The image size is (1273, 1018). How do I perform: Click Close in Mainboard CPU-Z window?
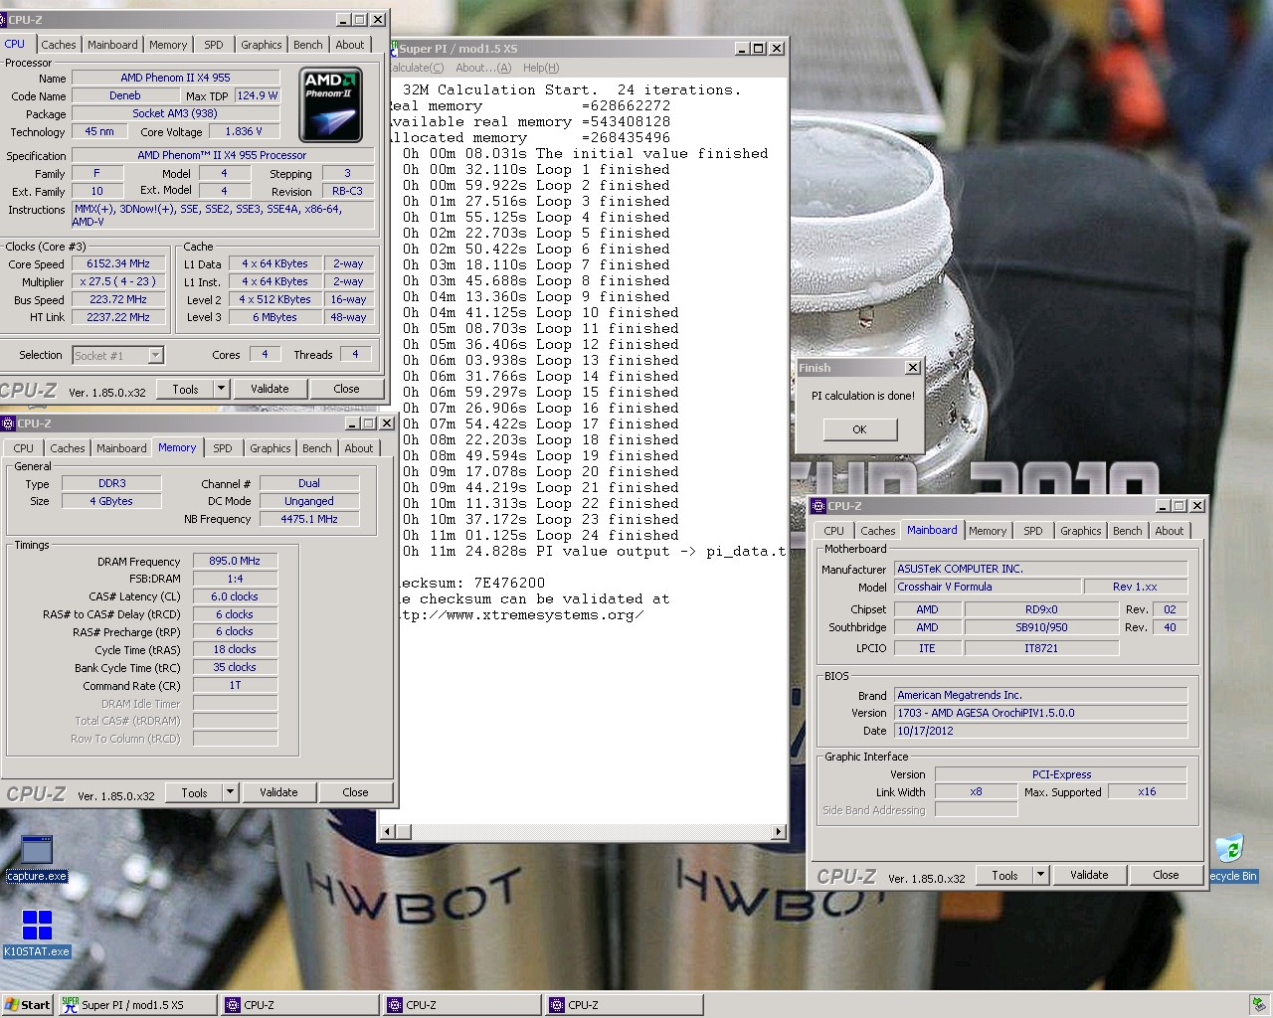[1166, 875]
